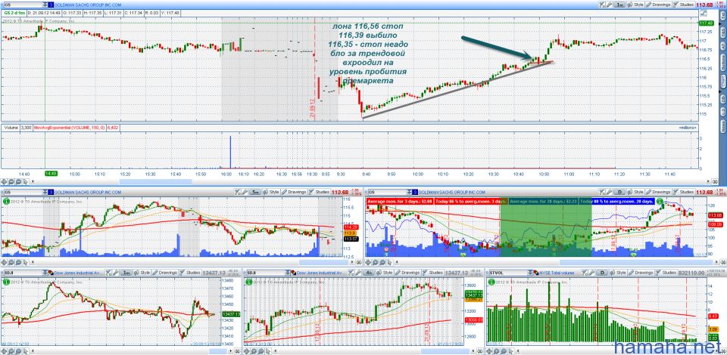Open the News side tab
727x355 pixels.
tap(722, 125)
